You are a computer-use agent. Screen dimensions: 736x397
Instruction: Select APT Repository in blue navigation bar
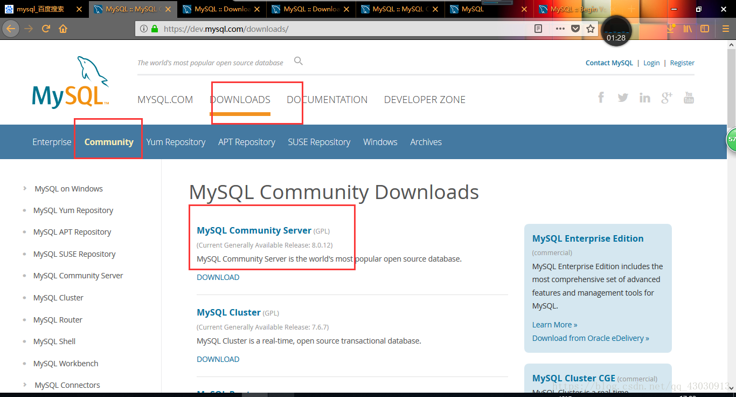[x=247, y=142]
